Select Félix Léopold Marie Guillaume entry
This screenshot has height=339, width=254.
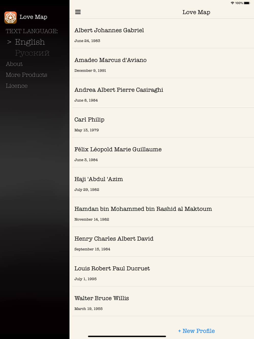(163, 152)
